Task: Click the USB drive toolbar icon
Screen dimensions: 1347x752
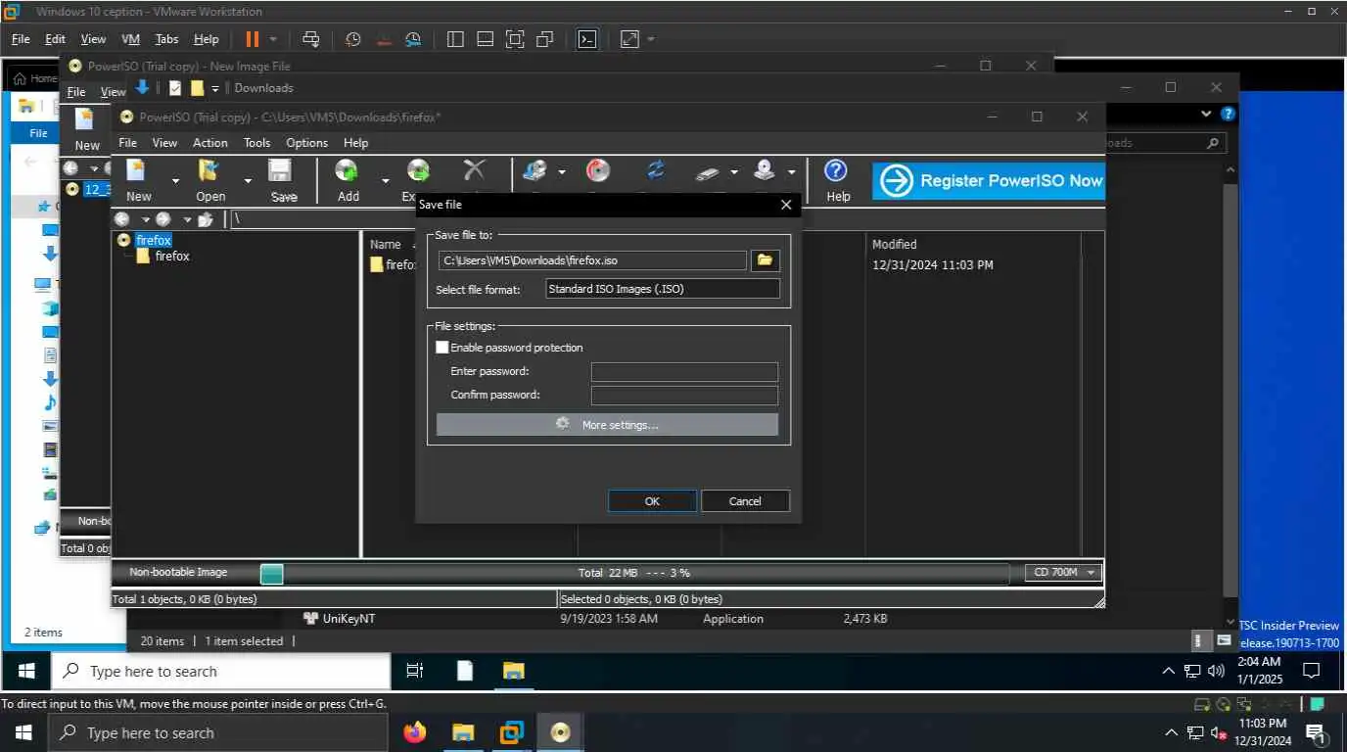Action: tap(708, 172)
